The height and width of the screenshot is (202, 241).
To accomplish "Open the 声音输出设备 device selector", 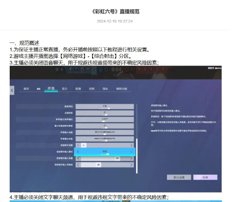I will point(105,139).
